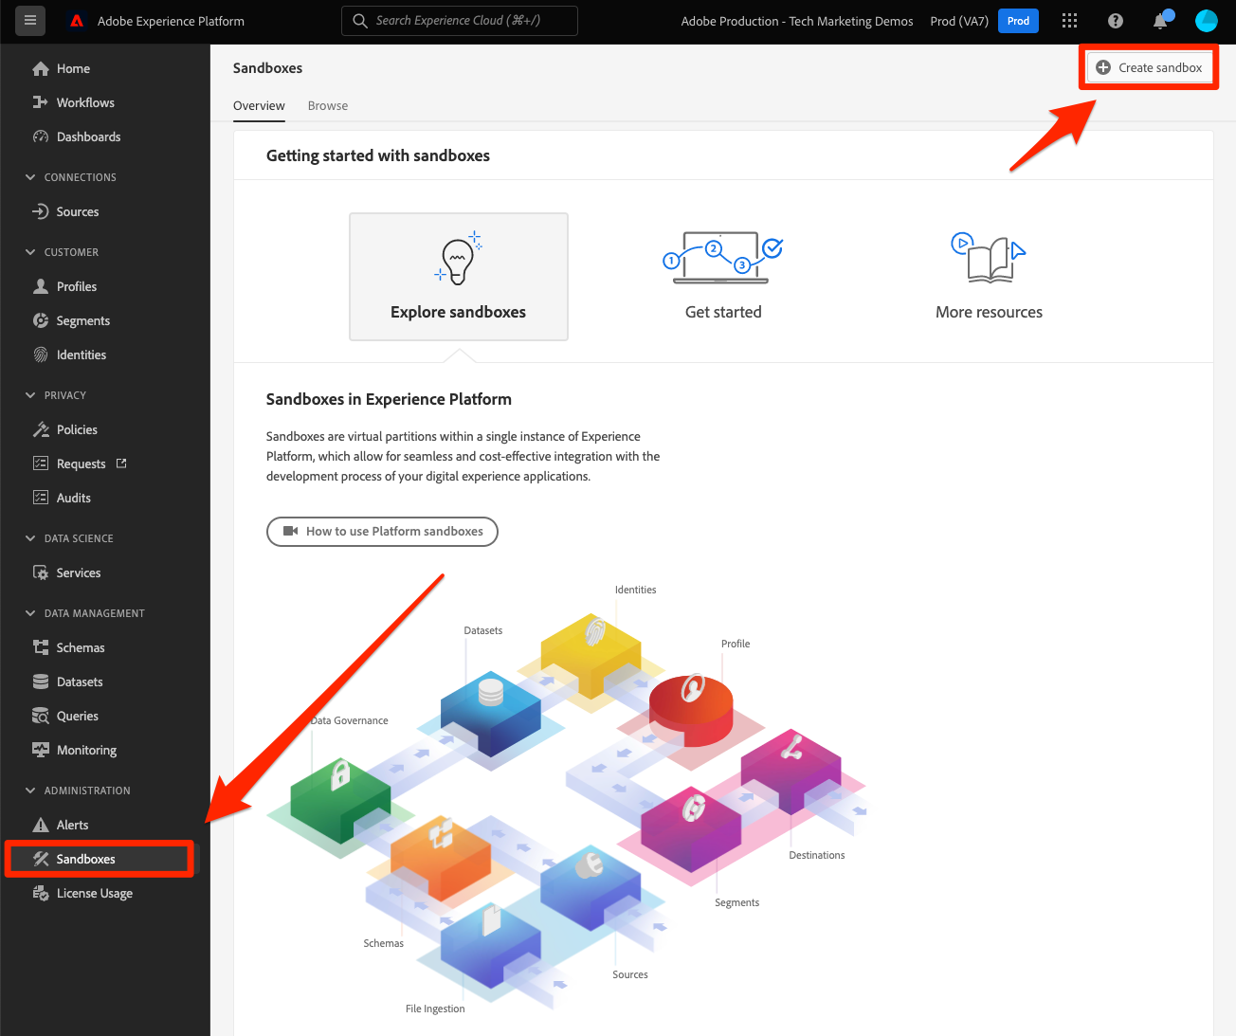Click the Sources arrow icon
1236x1036 pixels.
tap(41, 211)
